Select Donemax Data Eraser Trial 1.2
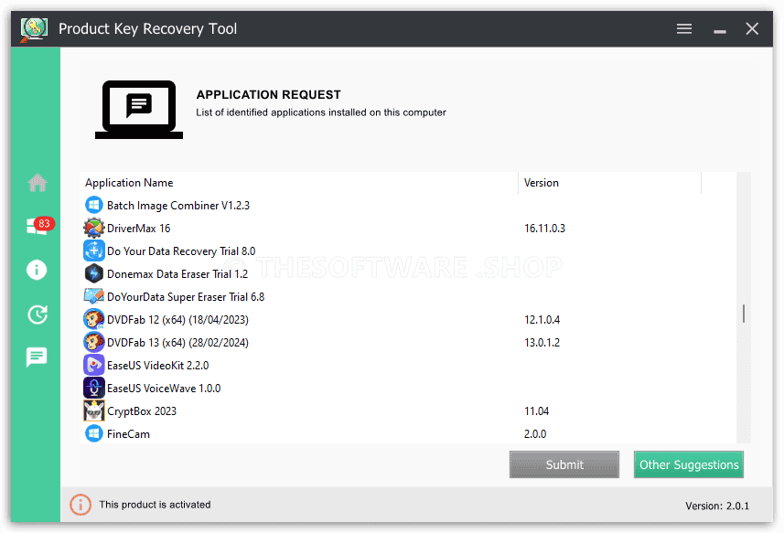Viewport: 784px width, 533px height. point(177,274)
